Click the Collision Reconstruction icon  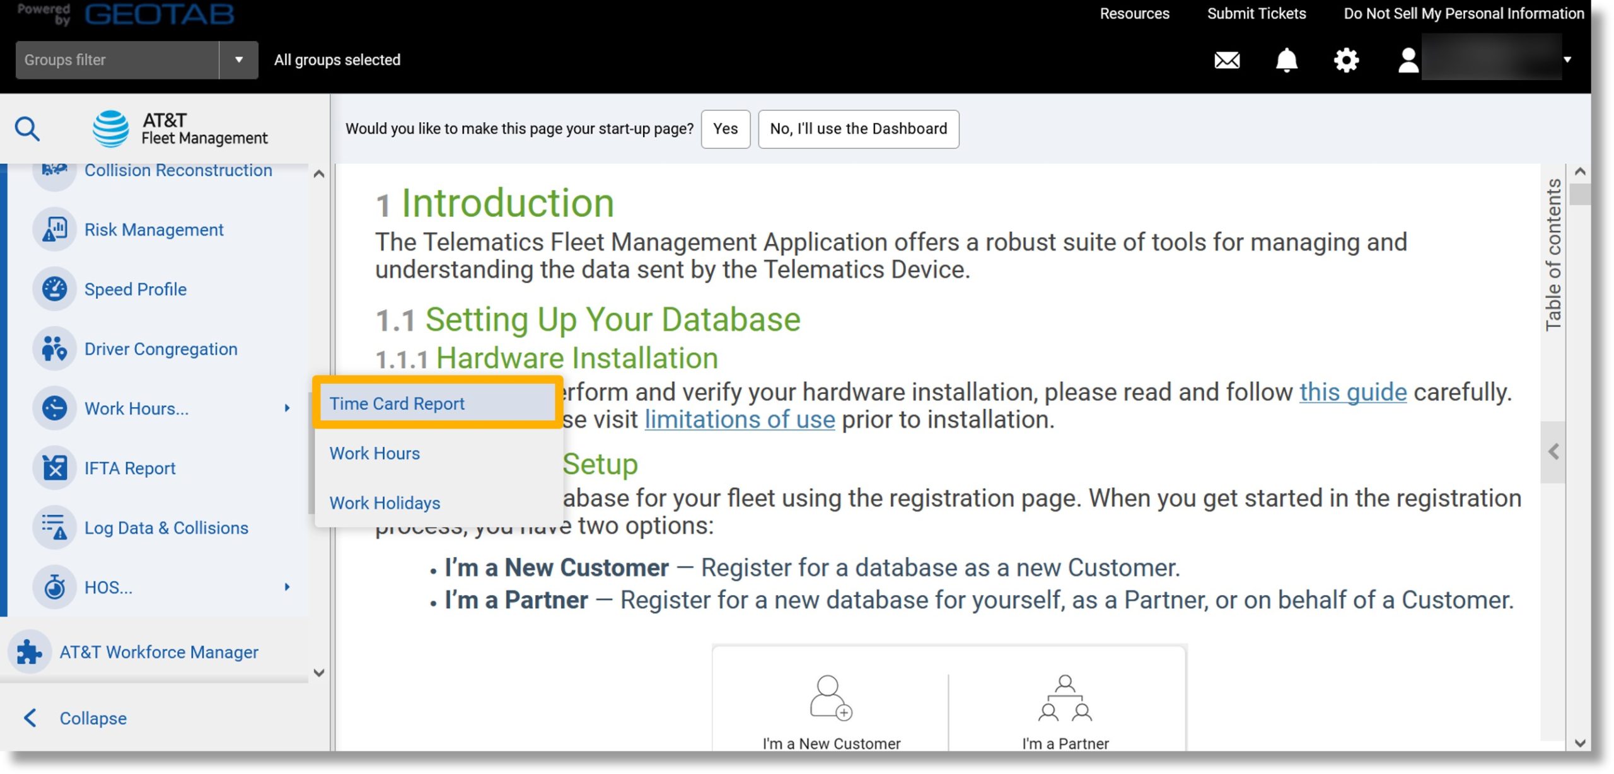point(55,171)
